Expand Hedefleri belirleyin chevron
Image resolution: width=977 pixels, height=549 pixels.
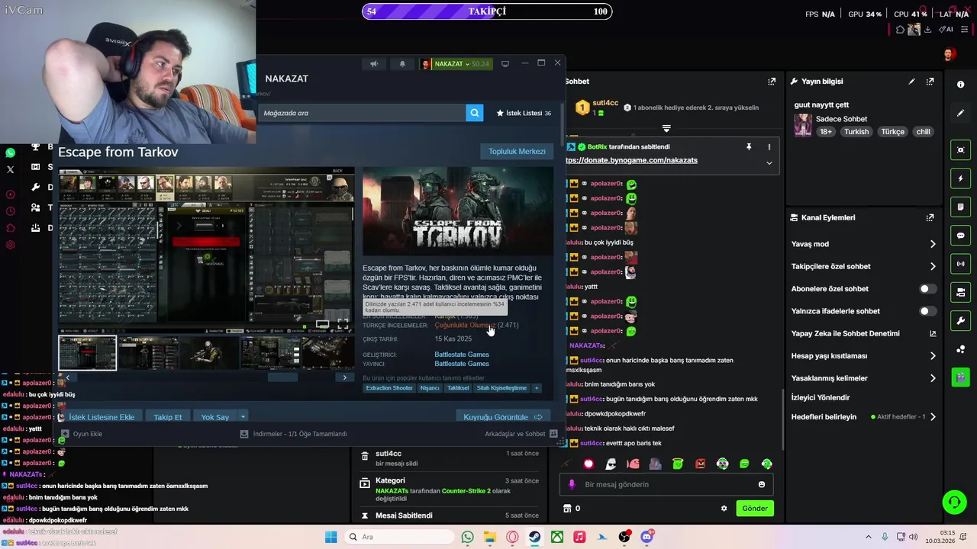(933, 417)
